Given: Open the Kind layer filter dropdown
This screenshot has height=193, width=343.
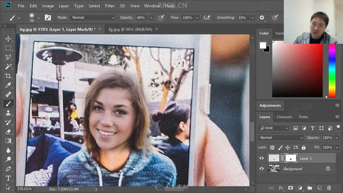Looking at the screenshot, I should [x=274, y=128].
